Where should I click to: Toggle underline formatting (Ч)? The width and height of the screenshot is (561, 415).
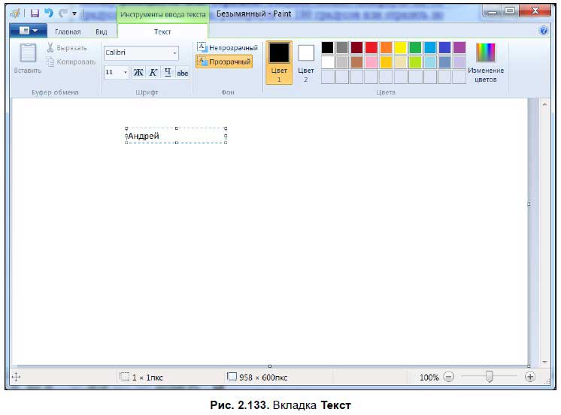[168, 73]
